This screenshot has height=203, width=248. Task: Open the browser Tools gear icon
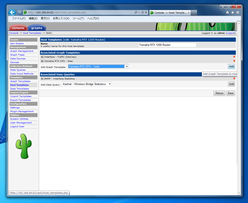[238, 12]
